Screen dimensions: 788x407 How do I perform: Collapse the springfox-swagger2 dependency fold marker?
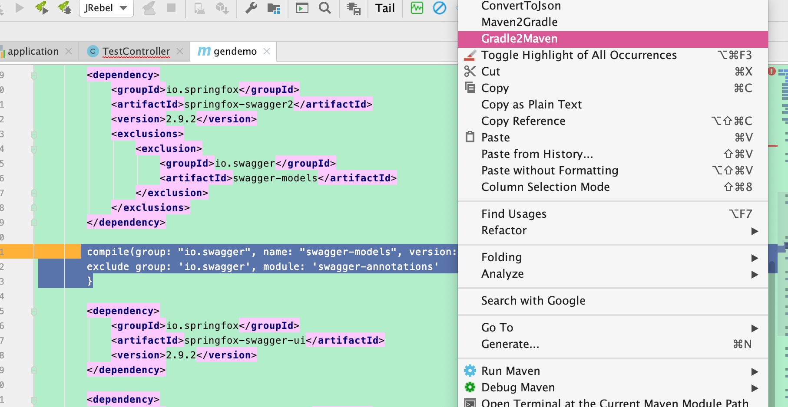pos(33,75)
